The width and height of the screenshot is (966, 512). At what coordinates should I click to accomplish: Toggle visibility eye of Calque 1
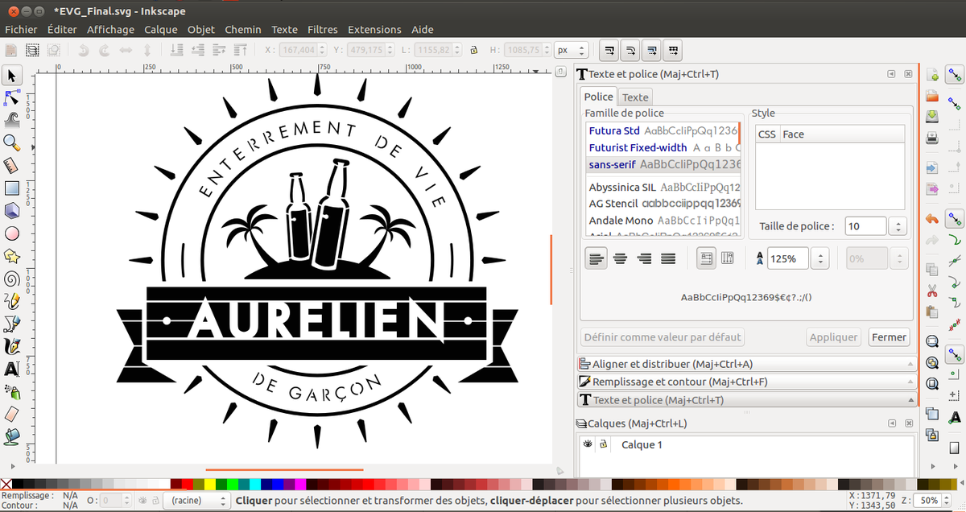pyautogui.click(x=588, y=444)
